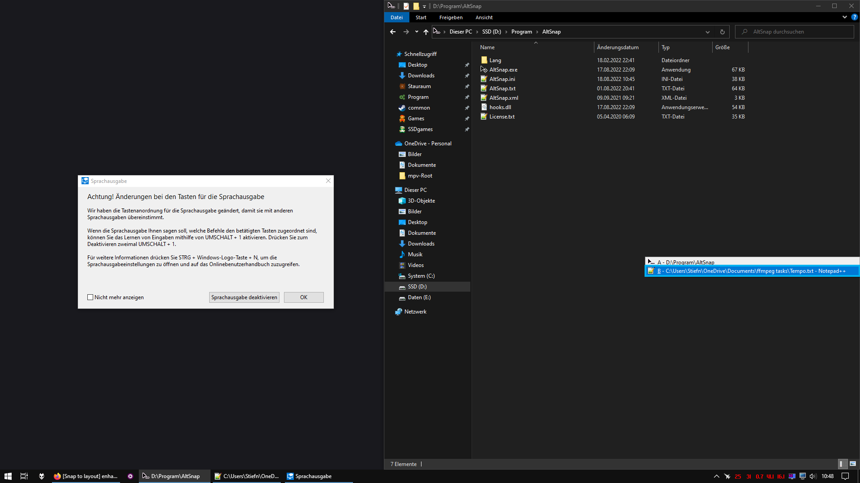
Task: Expand the ribbon with the chevron arrow
Action: (x=844, y=17)
